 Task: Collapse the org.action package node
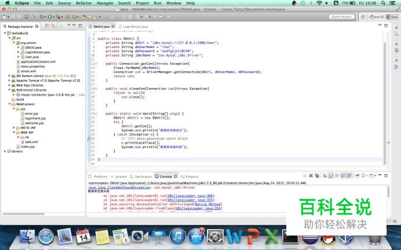[14, 43]
